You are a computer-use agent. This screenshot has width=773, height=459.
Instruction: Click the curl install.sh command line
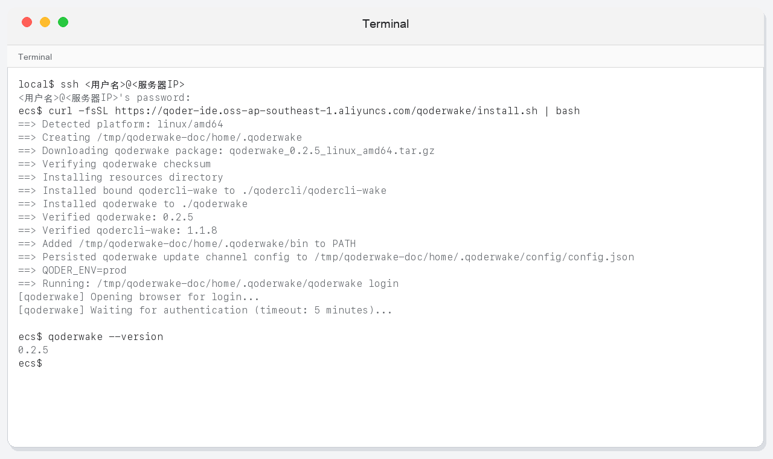(x=299, y=111)
